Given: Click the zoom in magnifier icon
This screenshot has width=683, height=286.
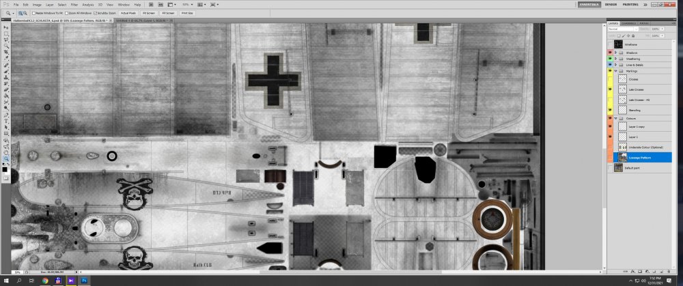Looking at the screenshot, I should pyautogui.click(x=18, y=13).
